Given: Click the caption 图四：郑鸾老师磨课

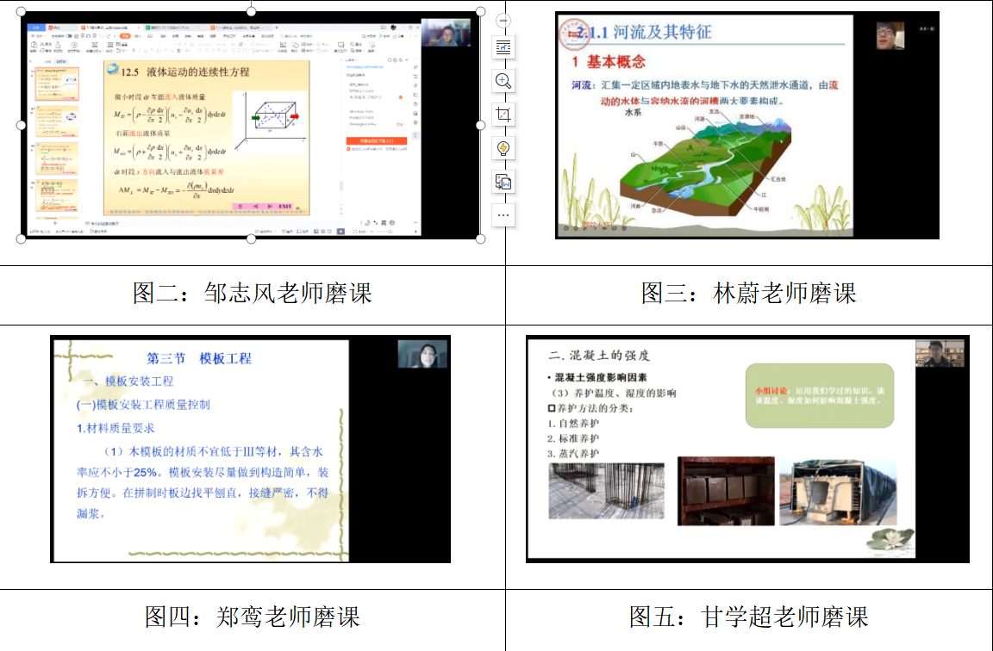Looking at the screenshot, I should pyautogui.click(x=252, y=617).
